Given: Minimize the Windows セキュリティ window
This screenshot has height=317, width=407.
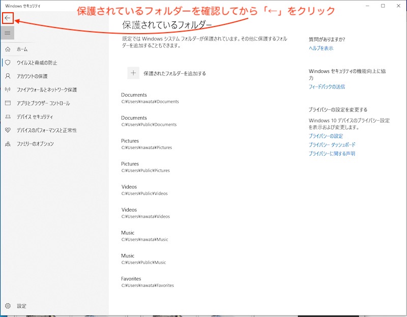Looking at the screenshot, I should pos(367,6).
